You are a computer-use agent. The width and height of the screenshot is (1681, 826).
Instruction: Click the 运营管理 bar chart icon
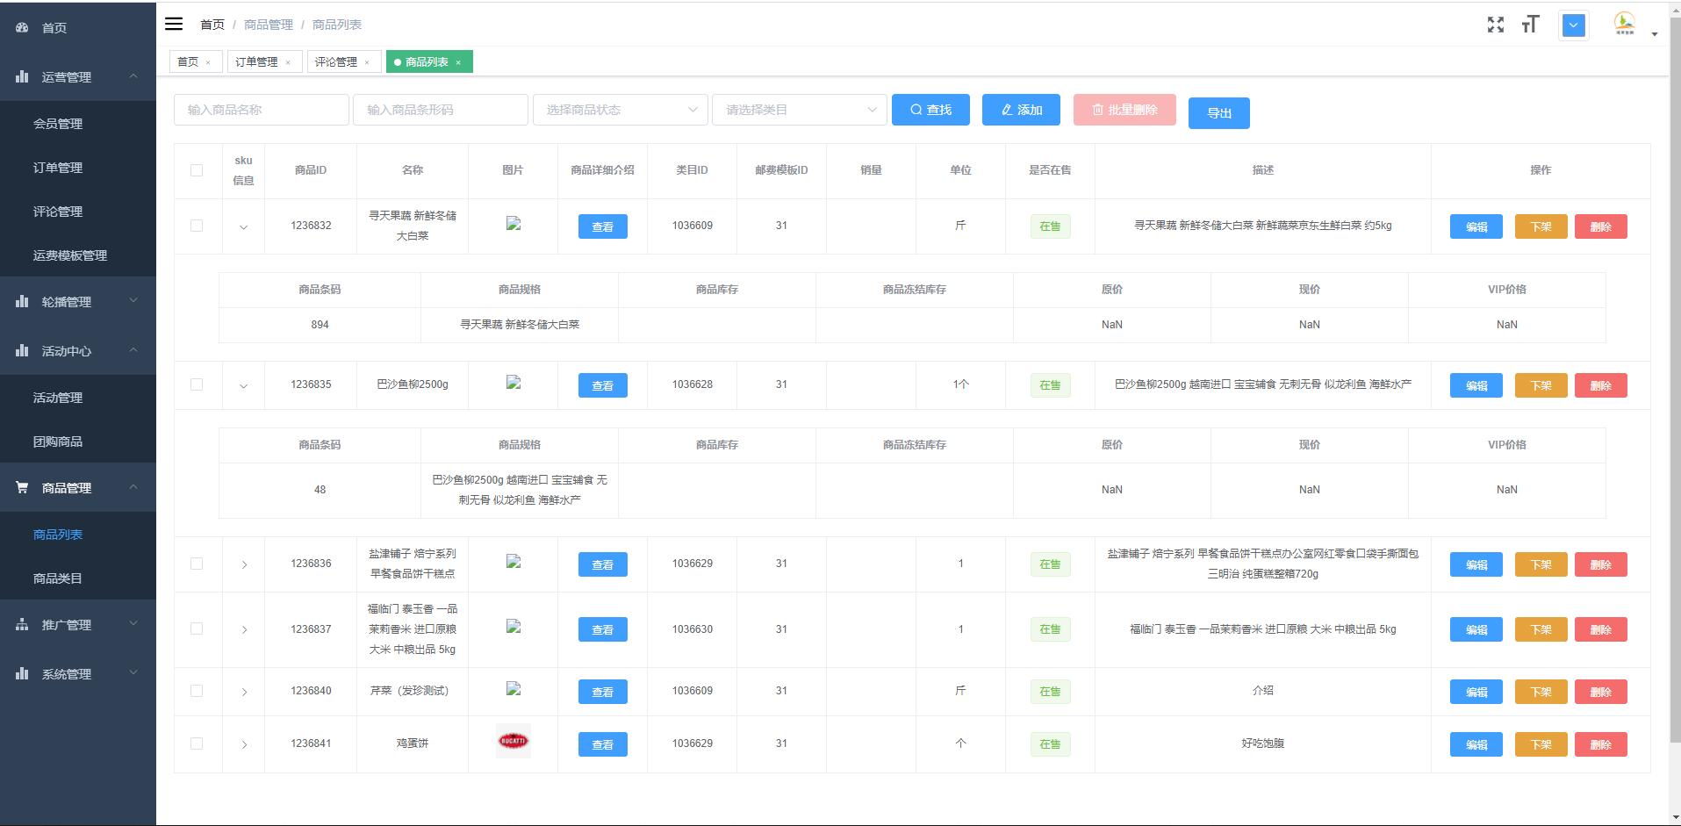[22, 76]
